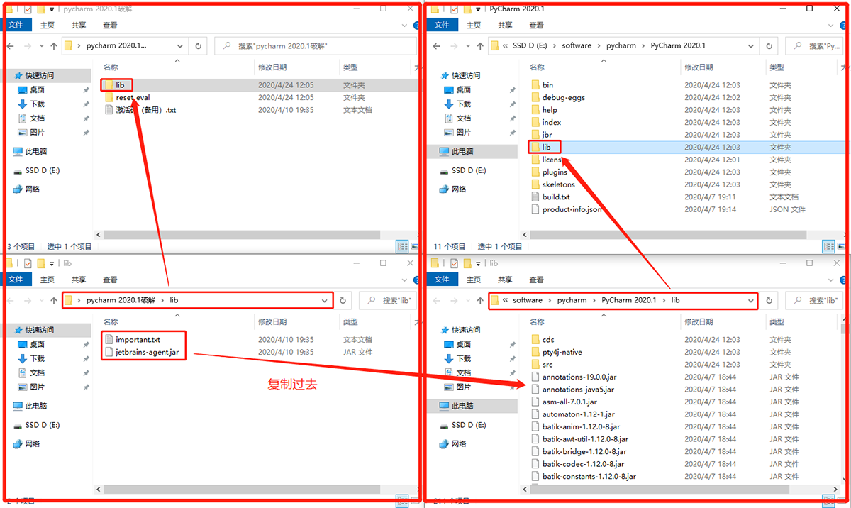
Task: Open 文件 menu in top-left pycharm 2020.1破解 window
Action: click(15, 25)
